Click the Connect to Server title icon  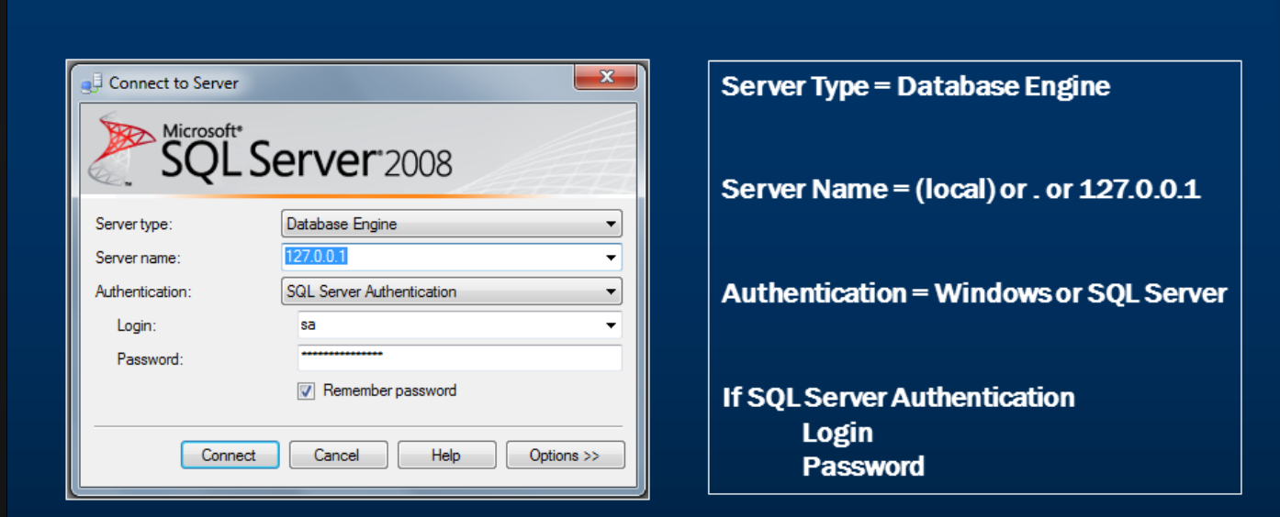[x=91, y=83]
